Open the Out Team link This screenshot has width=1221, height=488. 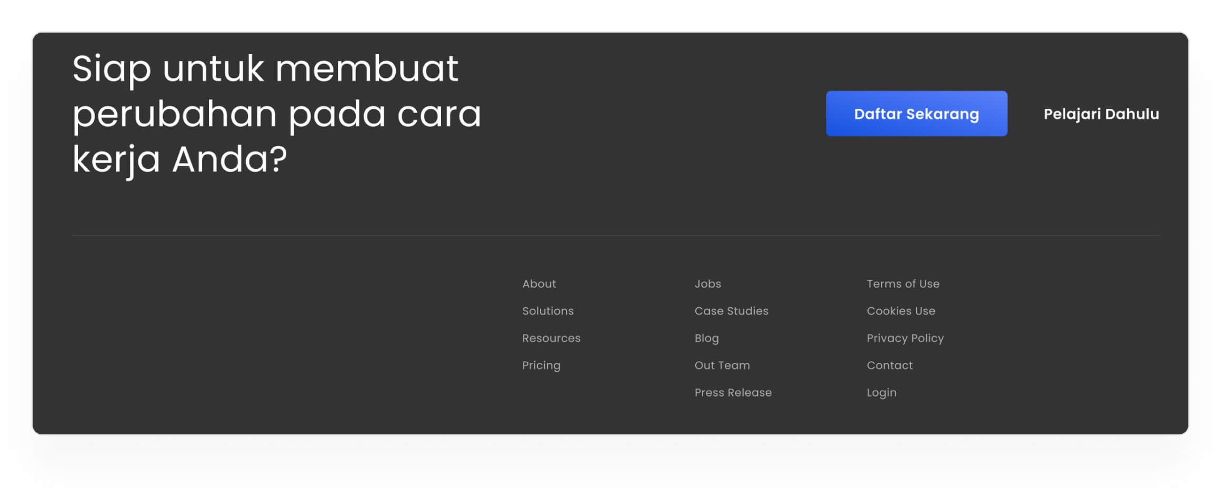coord(722,365)
